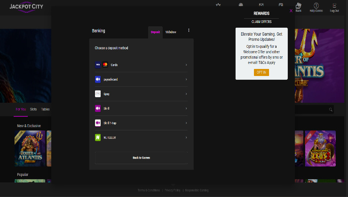Click the search magnifier icon
The height and width of the screenshot is (197, 348).
[331, 109]
